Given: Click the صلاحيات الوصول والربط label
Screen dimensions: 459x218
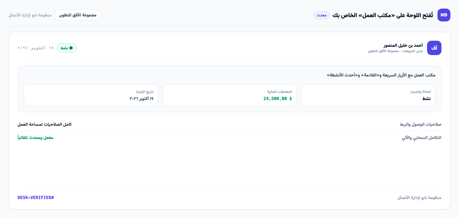Looking at the screenshot, I should tap(421, 124).
